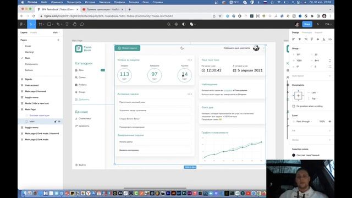Screen dimensions: 352x198
Task: Click the browser address bar
Action: (126, 16)
